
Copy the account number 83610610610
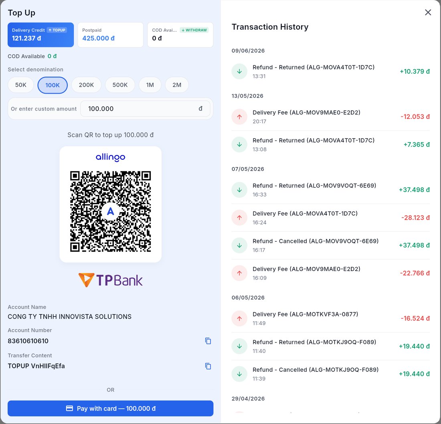[x=208, y=341]
